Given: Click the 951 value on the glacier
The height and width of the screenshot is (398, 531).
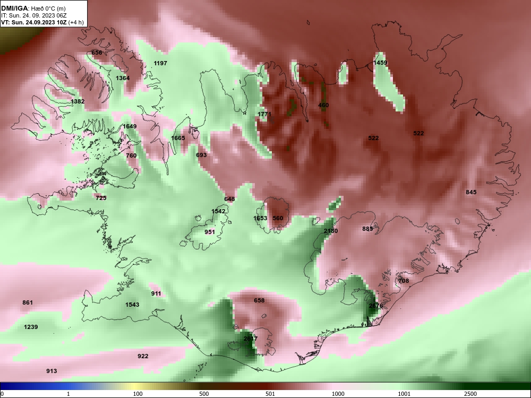Looking at the screenshot, I should coord(210,232).
